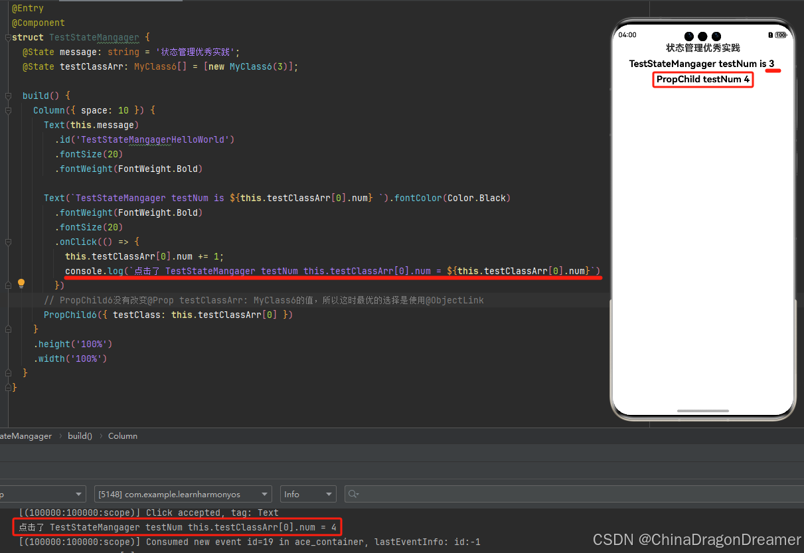The width and height of the screenshot is (804, 553).
Task: Click struct name TestStateMangager in the code
Action: (x=94, y=37)
